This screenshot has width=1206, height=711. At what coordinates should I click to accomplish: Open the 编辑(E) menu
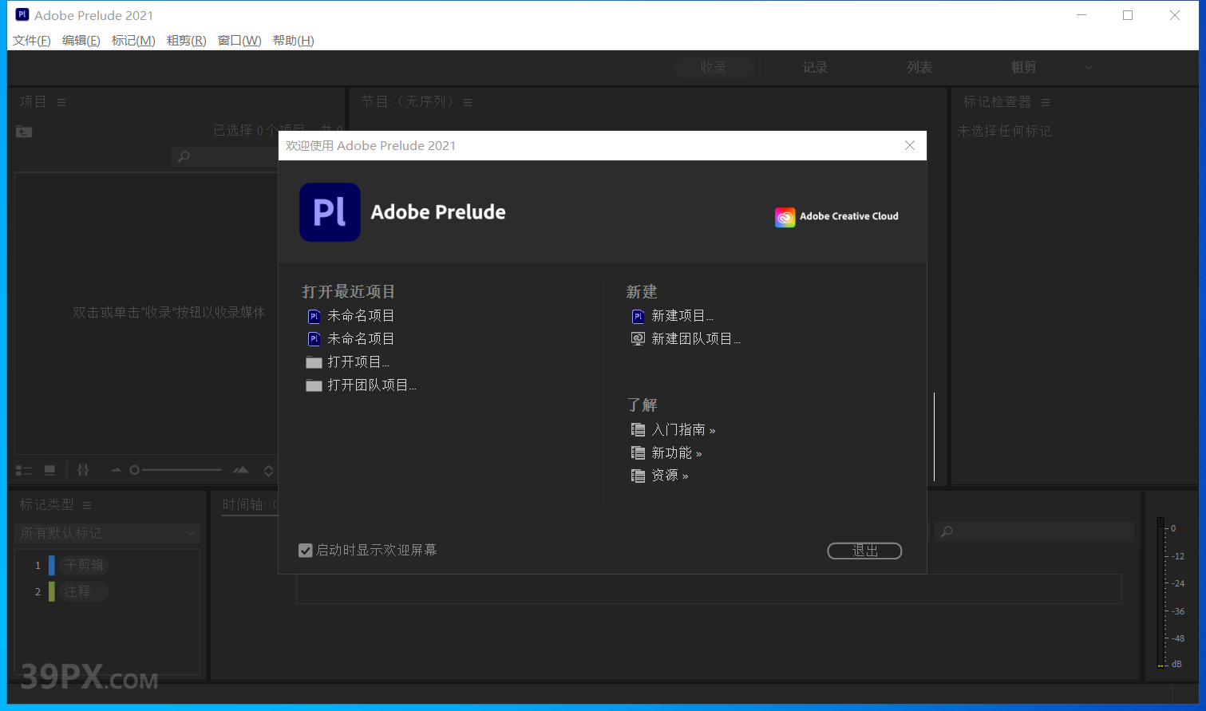81,41
